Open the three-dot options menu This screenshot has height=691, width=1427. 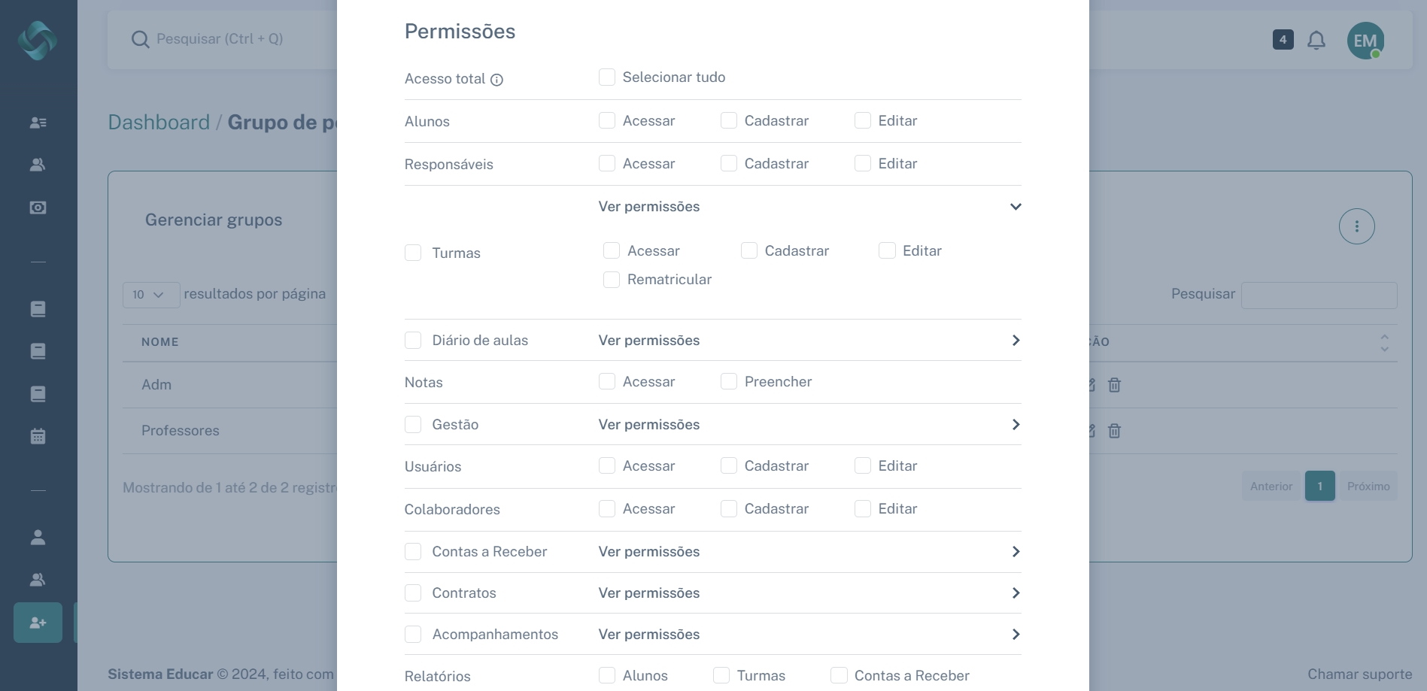pyautogui.click(x=1356, y=226)
